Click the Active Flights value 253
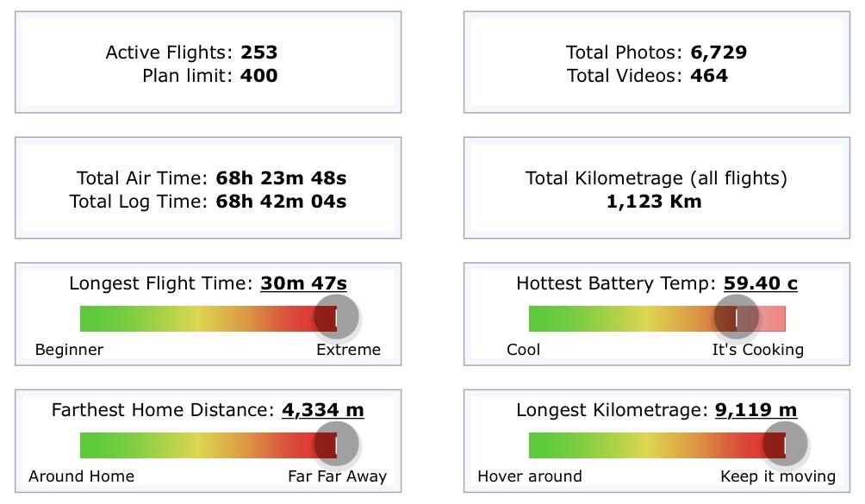 pyautogui.click(x=258, y=53)
